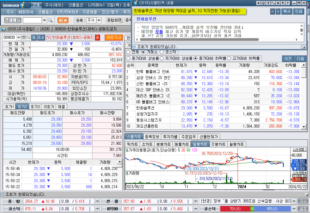Click 종합화면 button
310x213 pixels.
114,20
